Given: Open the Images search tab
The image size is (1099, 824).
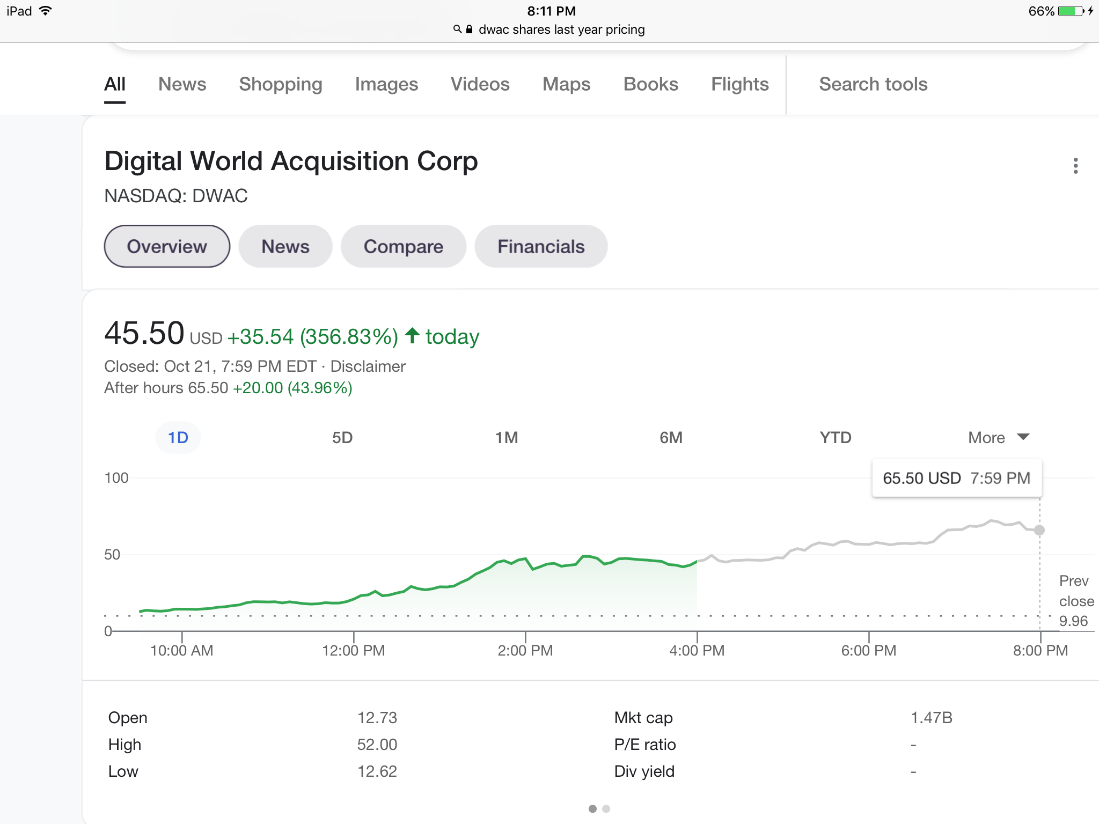Looking at the screenshot, I should click(386, 84).
